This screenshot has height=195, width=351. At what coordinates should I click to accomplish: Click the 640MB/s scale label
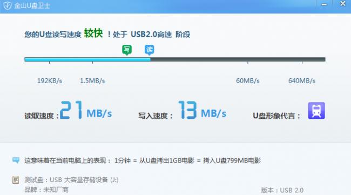pos(302,81)
